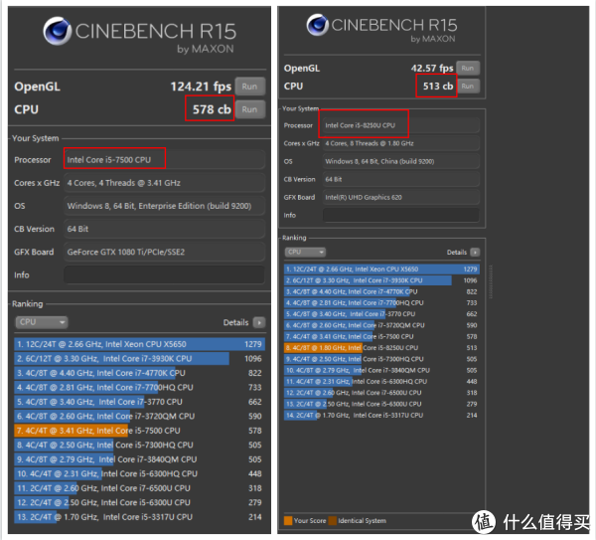Image resolution: width=596 pixels, height=540 pixels.
Task: Select the i5-6300HQ ranking row in the left window
Action: click(x=139, y=473)
